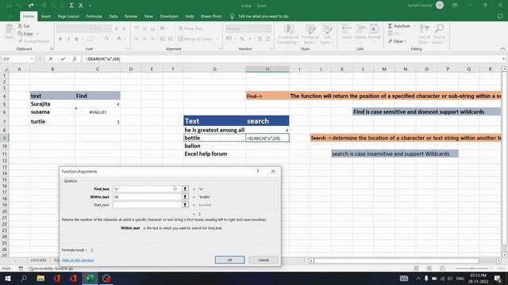Image resolution: width=508 pixels, height=285 pixels.
Task: Click Cell Styles icon
Action: coord(327,29)
